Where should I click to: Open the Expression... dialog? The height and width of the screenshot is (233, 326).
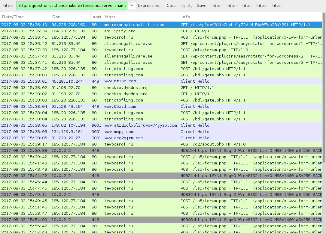(x=150, y=6)
